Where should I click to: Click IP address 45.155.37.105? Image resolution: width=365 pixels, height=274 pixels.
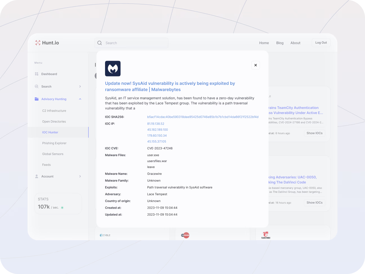click(x=157, y=142)
